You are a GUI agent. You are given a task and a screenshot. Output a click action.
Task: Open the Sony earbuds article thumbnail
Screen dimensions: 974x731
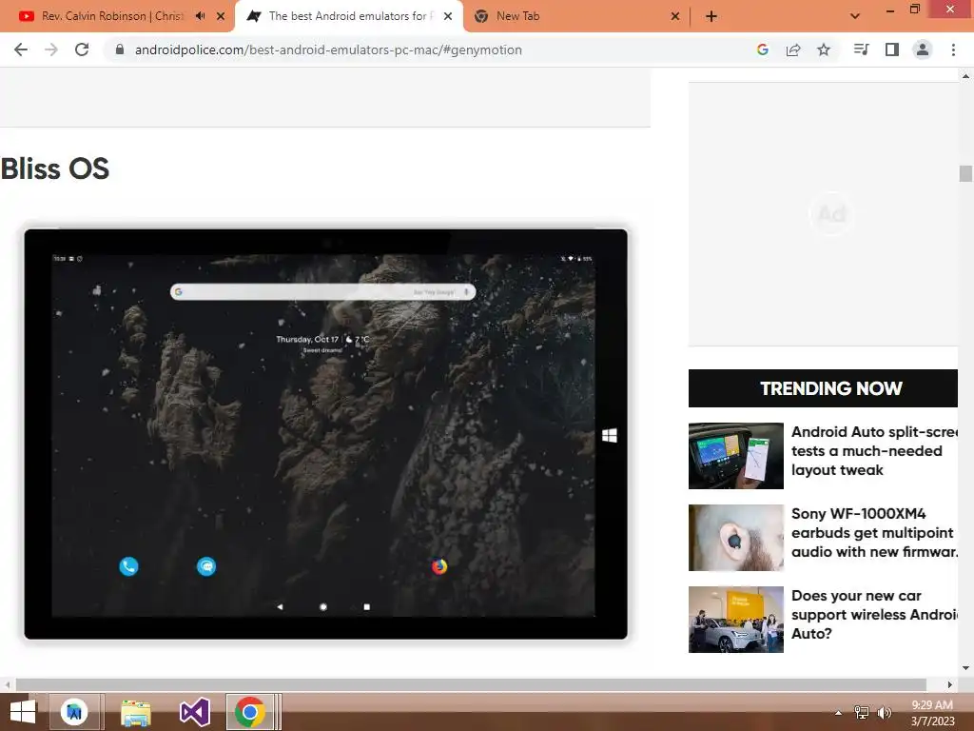click(735, 538)
